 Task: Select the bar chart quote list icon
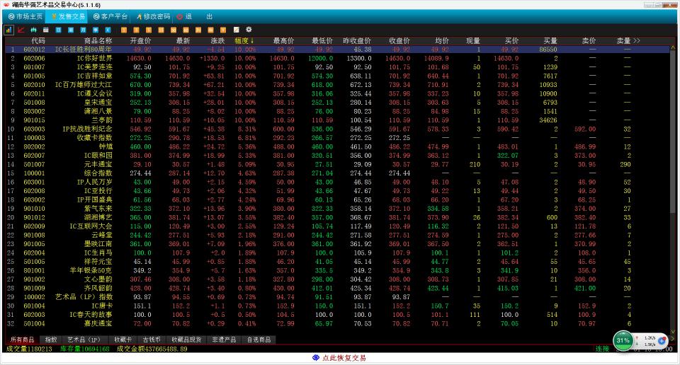click(8, 30)
